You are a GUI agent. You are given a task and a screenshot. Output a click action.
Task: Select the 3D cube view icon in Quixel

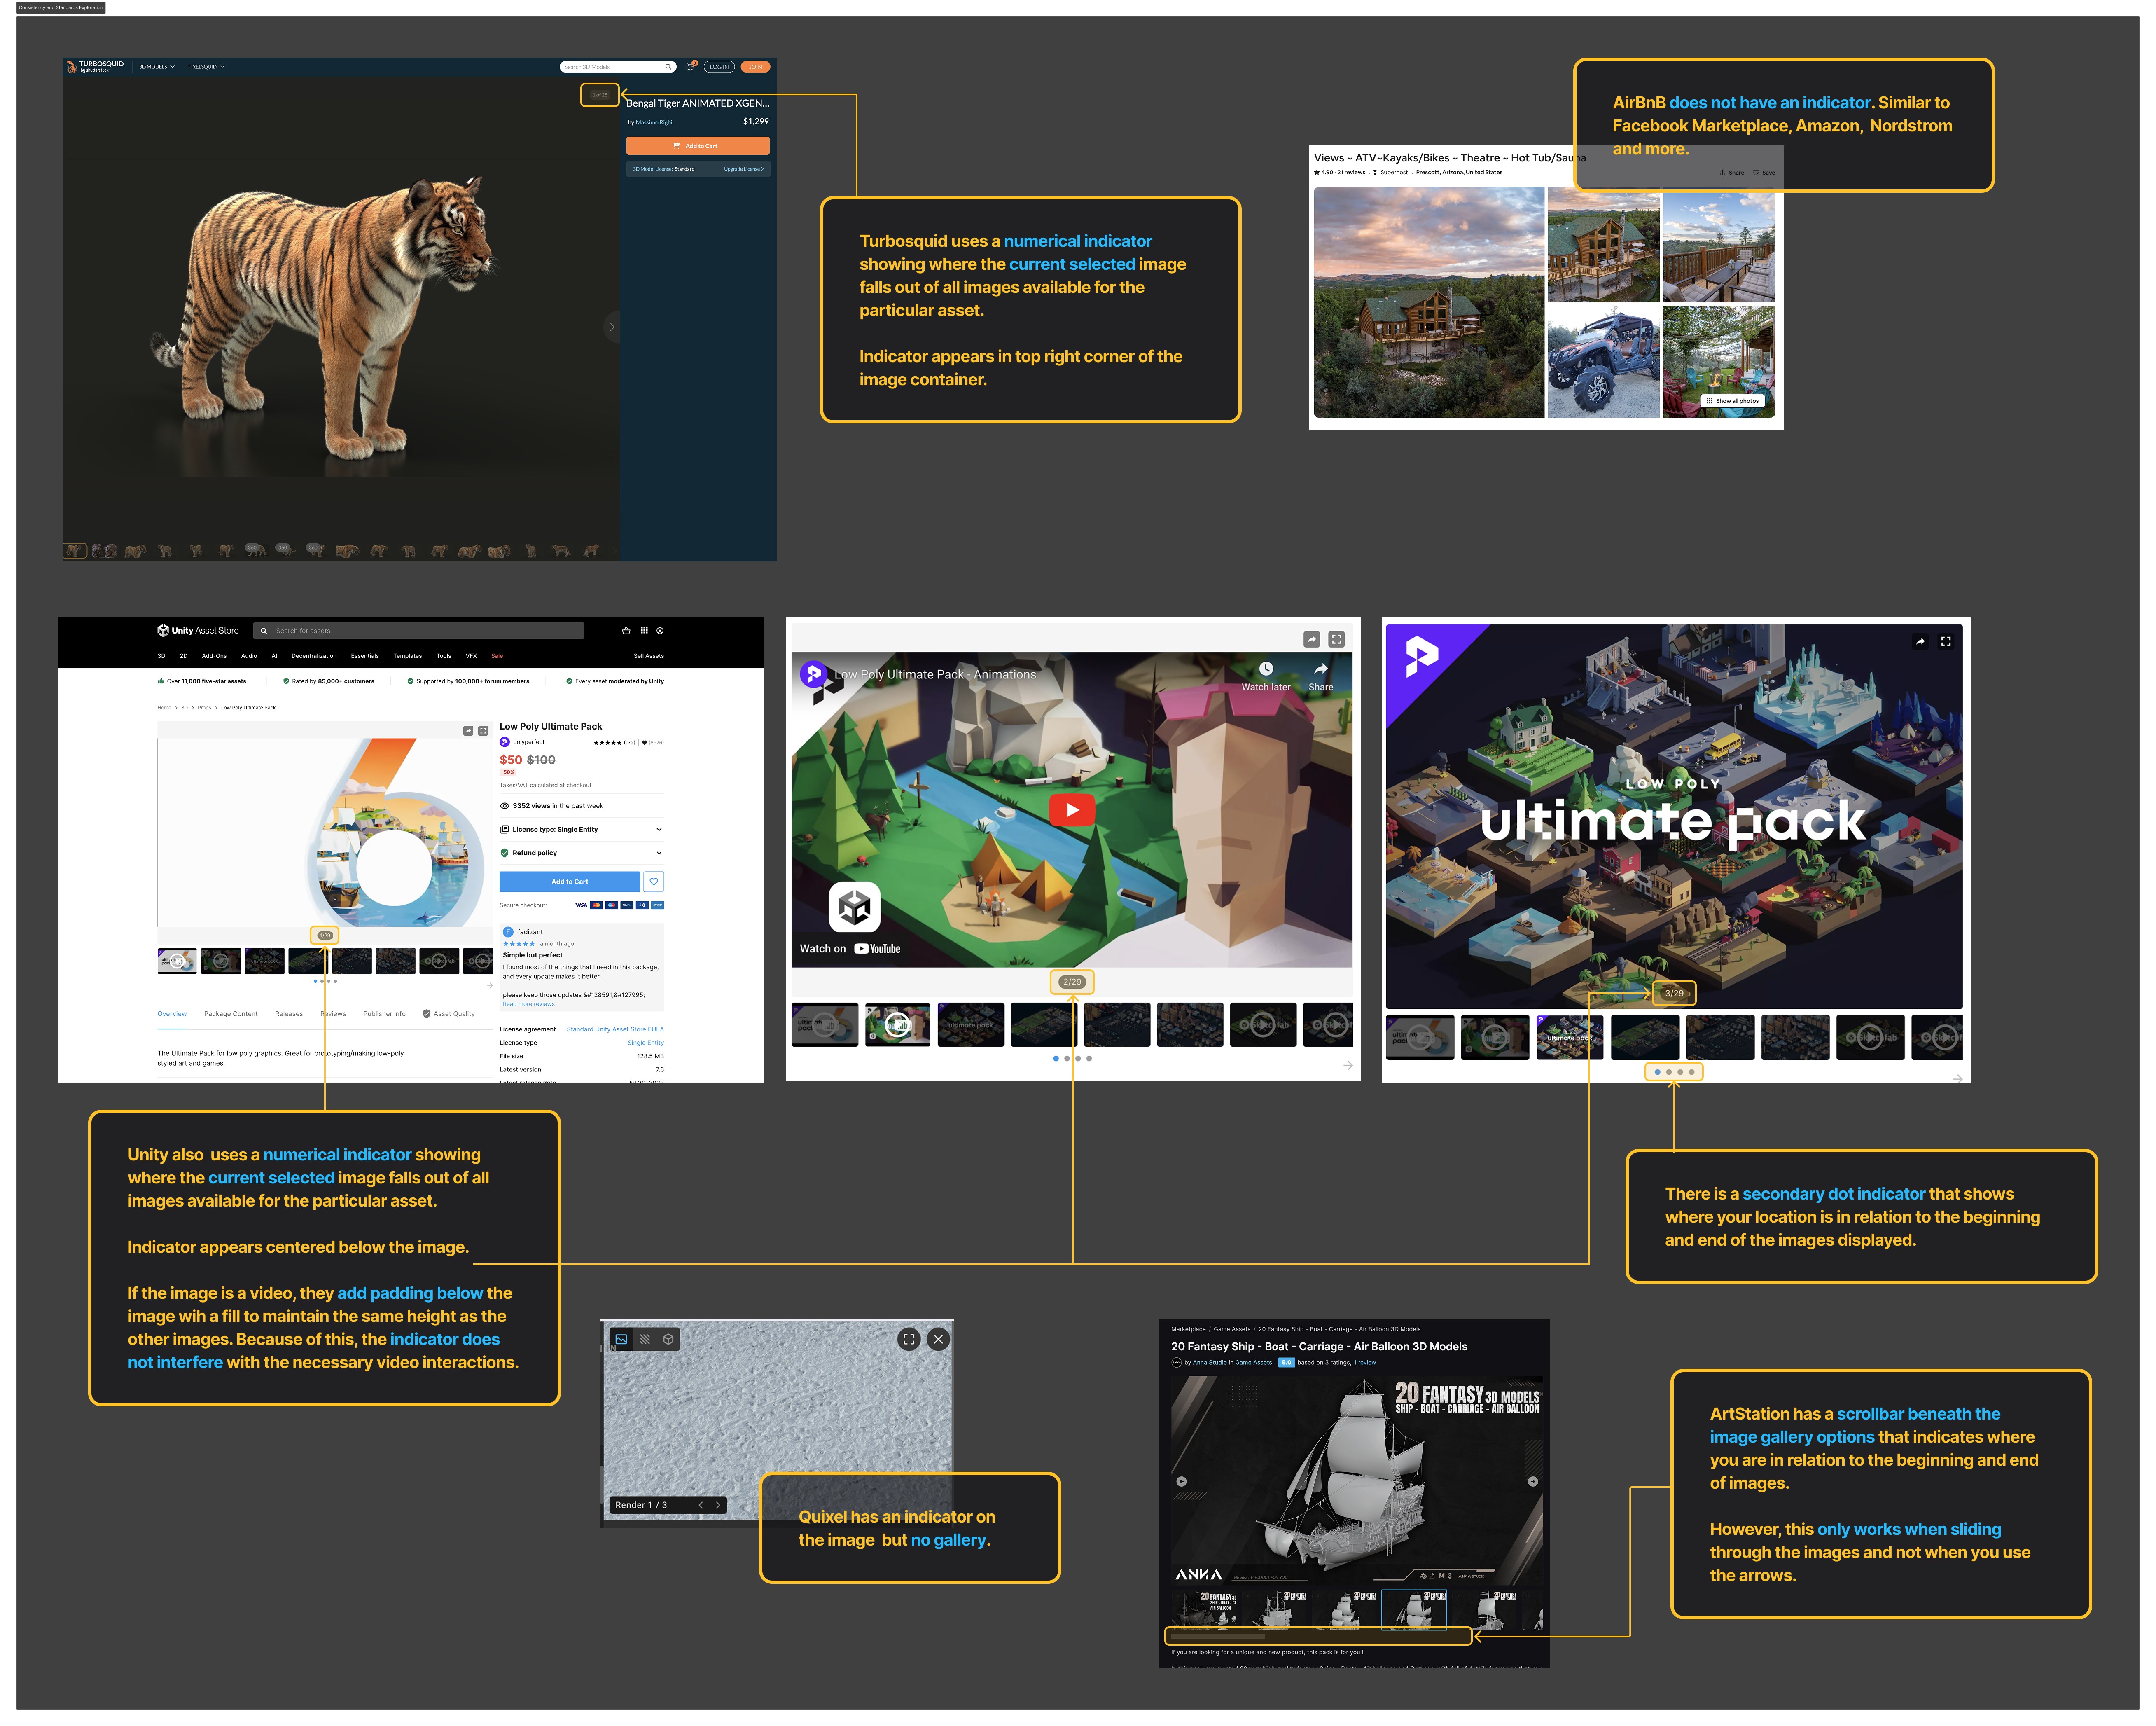click(x=668, y=1339)
